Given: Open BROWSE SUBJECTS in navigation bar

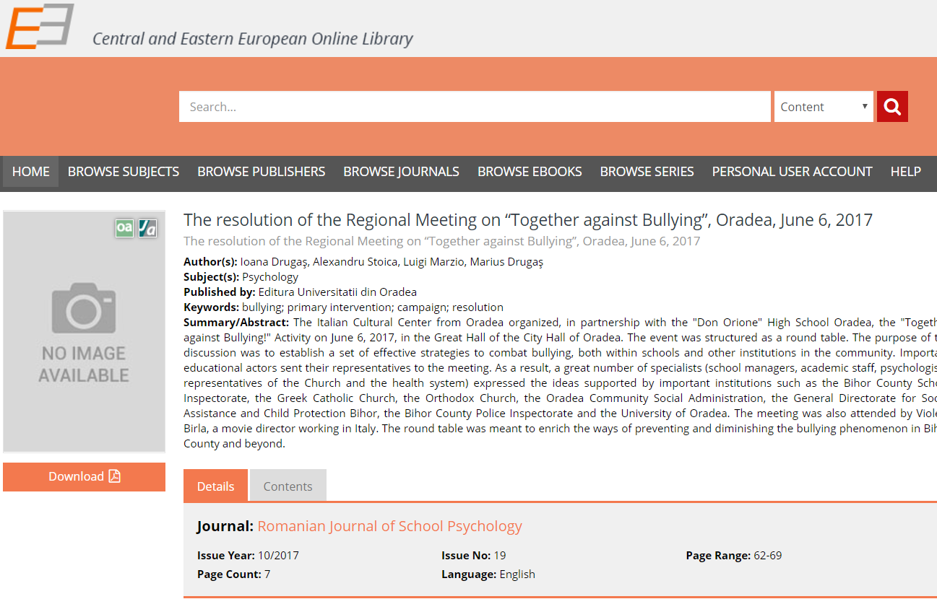Looking at the screenshot, I should click(x=124, y=172).
